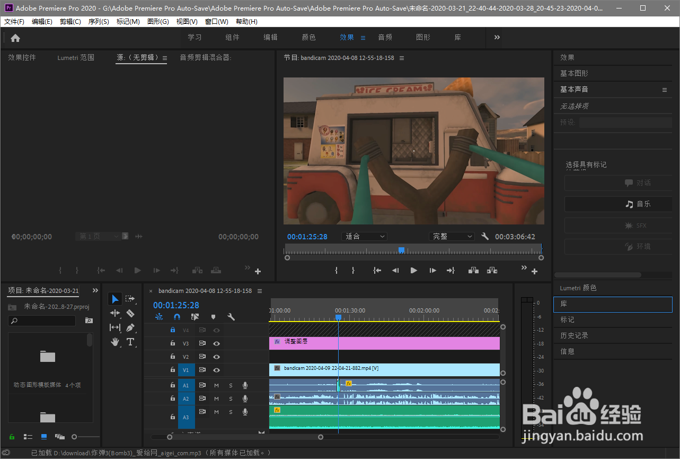This screenshot has width=680, height=459.
Task: Open timeline sequence panel menu
Action: [x=260, y=291]
